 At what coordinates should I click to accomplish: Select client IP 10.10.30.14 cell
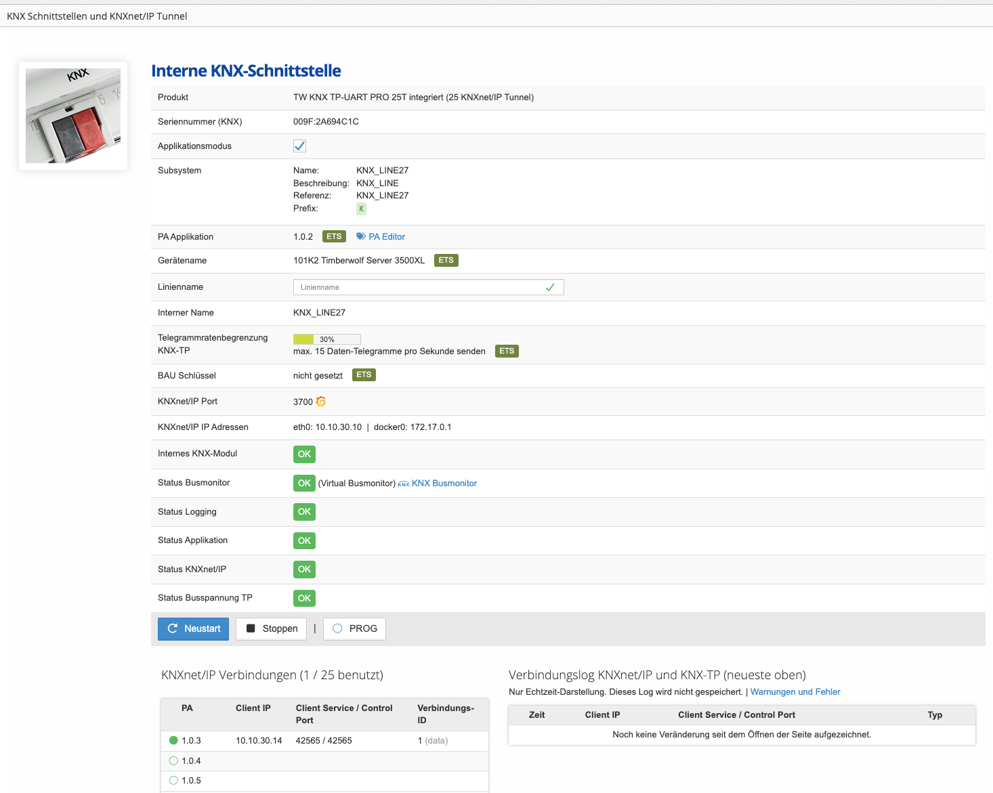[x=259, y=740]
